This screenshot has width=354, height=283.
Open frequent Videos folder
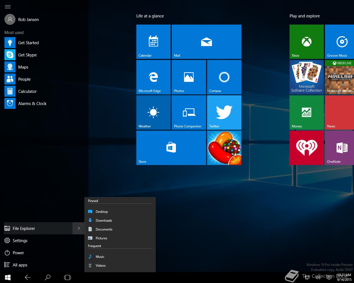pos(120,265)
